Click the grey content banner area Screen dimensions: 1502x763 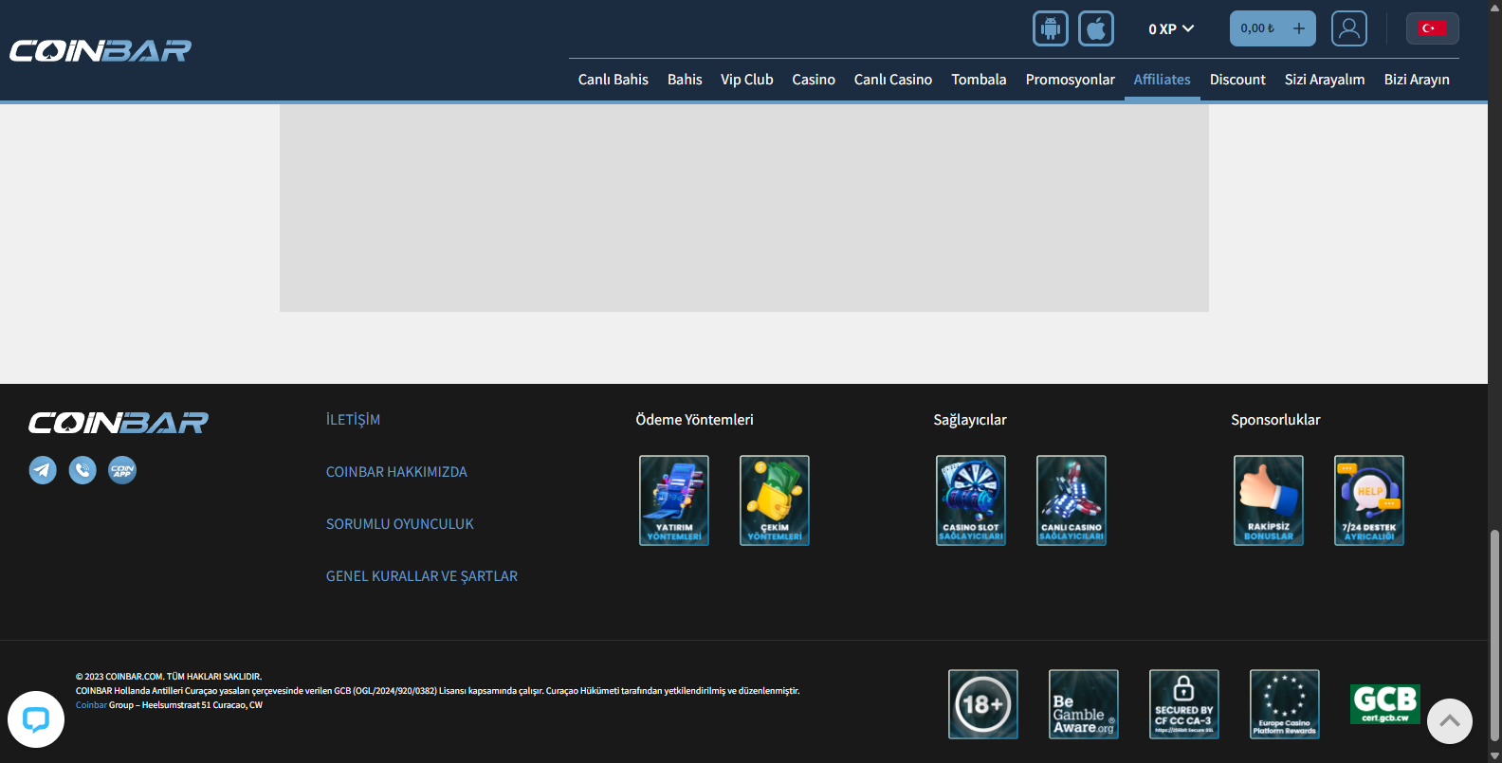point(744,208)
